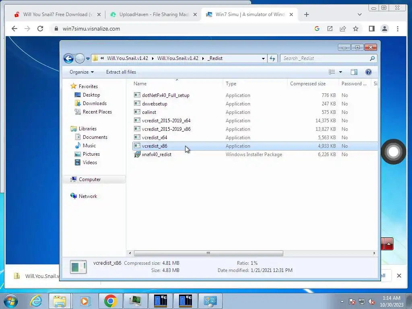The image size is (412, 309).
Task: Click first Will.You.Snail.v1.42 breadcrumb segment
Action: (128, 58)
